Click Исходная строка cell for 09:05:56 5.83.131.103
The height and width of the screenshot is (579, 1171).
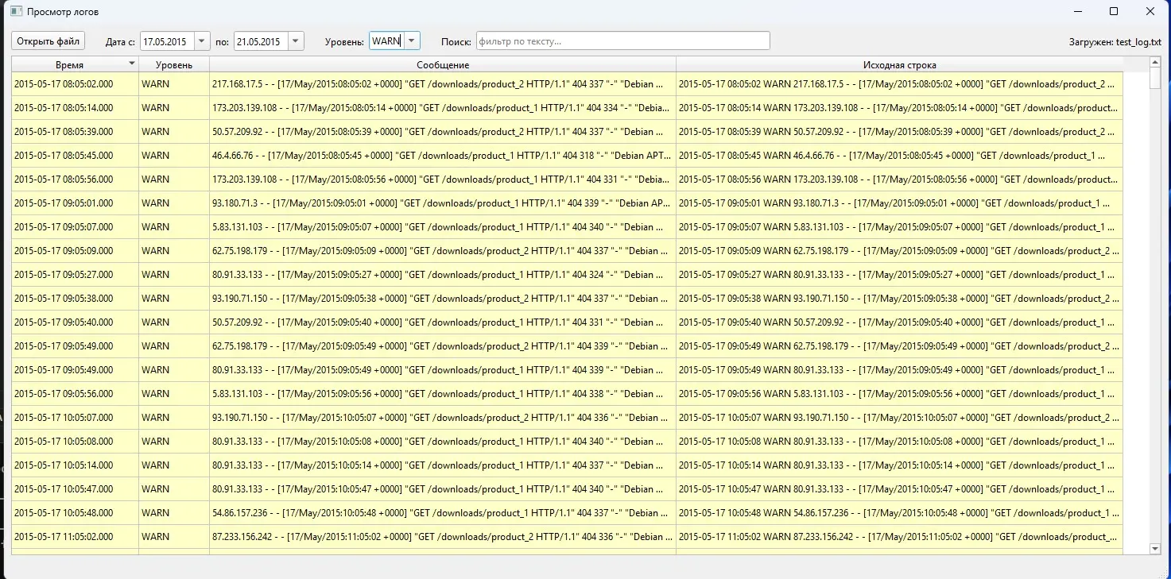point(899,394)
